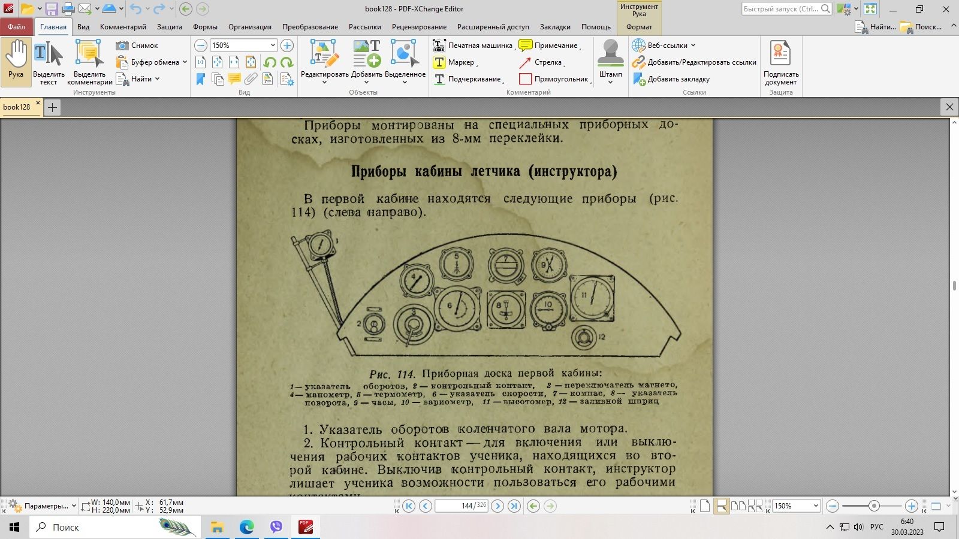The image size is (959, 539).
Task: Select the Underline (Подчеркивание) tool
Action: [468, 79]
